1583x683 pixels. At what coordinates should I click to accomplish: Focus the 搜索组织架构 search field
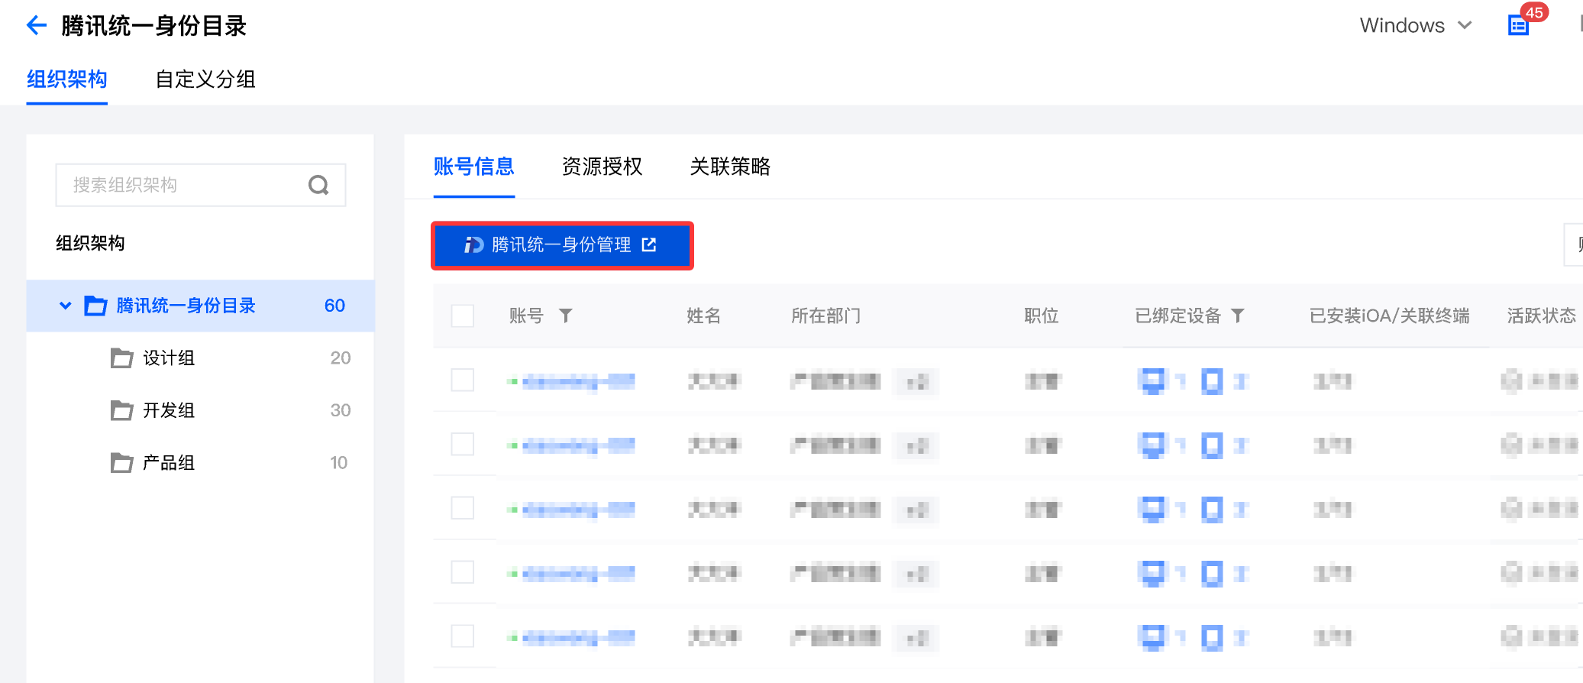pyautogui.click(x=201, y=185)
